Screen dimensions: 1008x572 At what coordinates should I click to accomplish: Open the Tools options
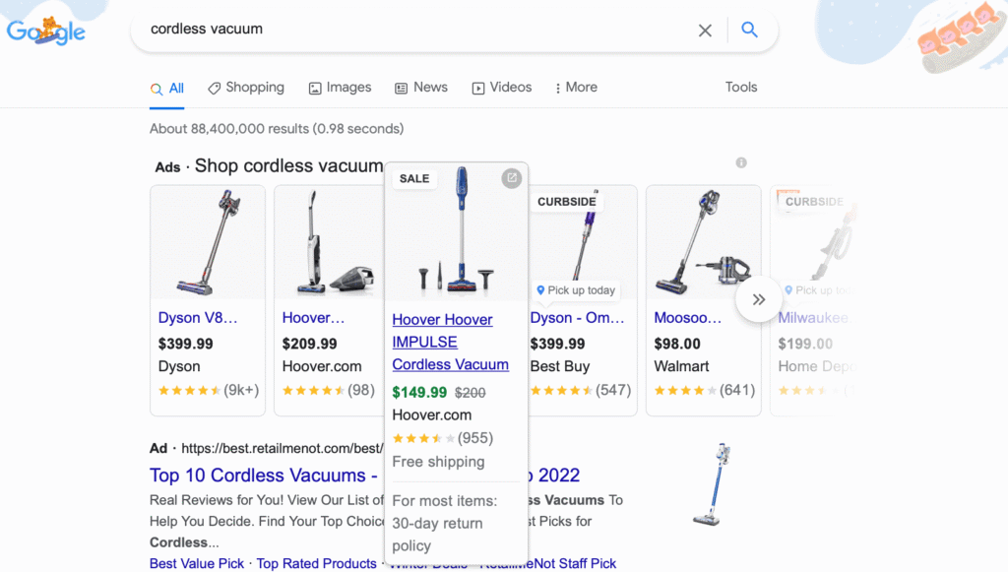[741, 88]
